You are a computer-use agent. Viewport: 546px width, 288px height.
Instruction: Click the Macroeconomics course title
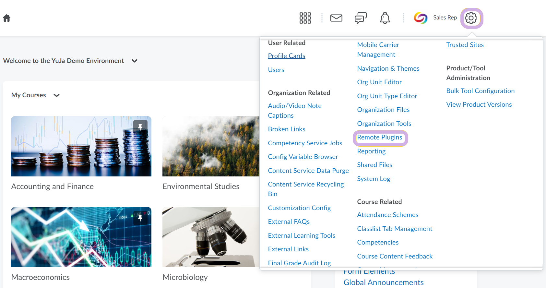[x=41, y=277]
